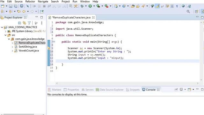Open the Run dropdown arrow
This screenshot has width=204, height=115.
click(94, 6)
